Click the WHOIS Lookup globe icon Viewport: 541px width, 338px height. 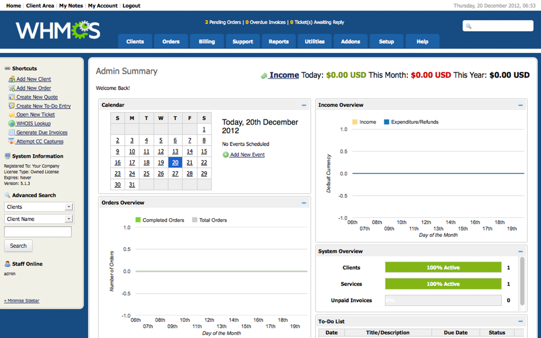(x=12, y=124)
